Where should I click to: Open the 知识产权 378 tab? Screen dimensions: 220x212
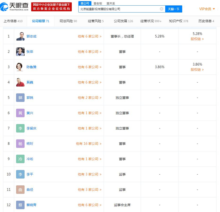tap(179, 21)
